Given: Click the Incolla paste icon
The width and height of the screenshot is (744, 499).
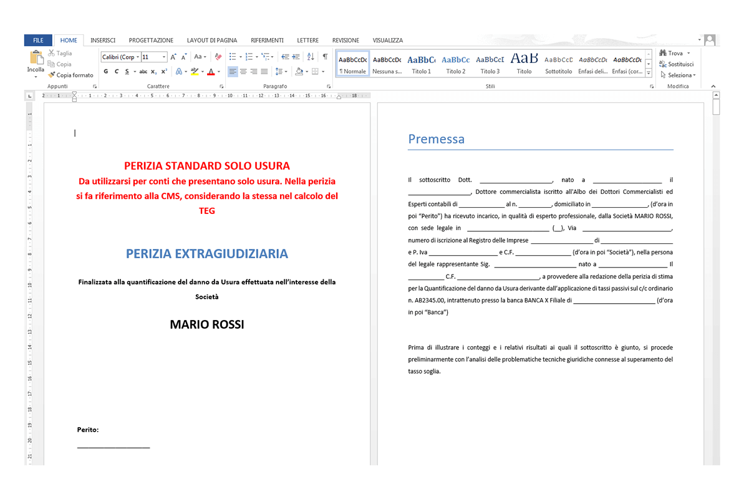Looking at the screenshot, I should (36, 57).
